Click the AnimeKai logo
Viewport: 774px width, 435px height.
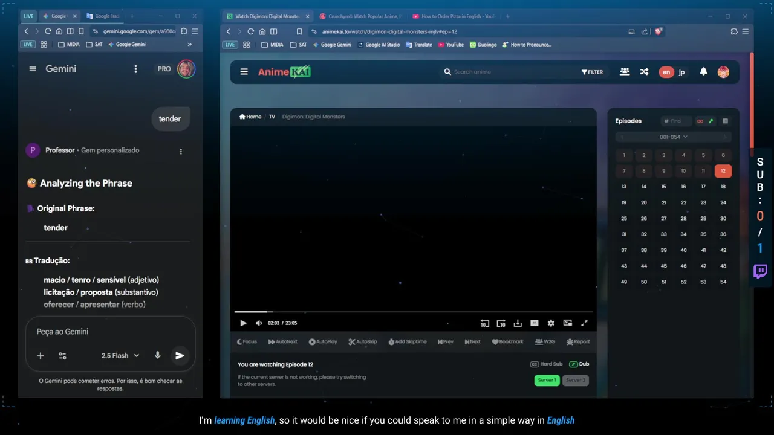pos(284,72)
